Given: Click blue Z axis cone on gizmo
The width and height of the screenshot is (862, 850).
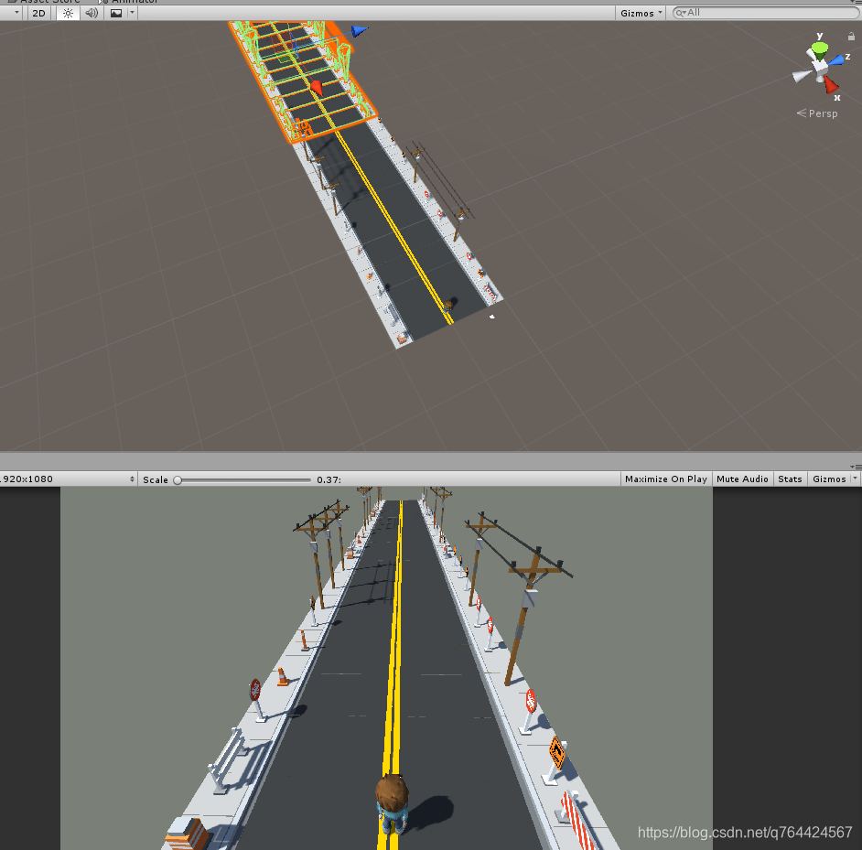Looking at the screenshot, I should 836,59.
